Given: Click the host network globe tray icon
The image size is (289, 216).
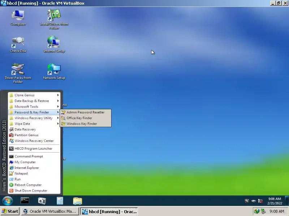Looking at the screenshot, I should click(256, 211).
